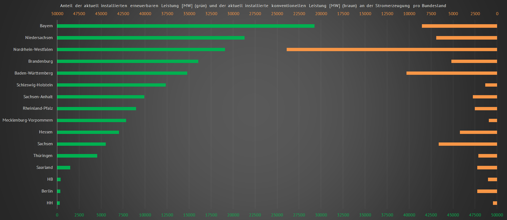
Task: Select the green bar for Saarland
Action: [x=64, y=168]
